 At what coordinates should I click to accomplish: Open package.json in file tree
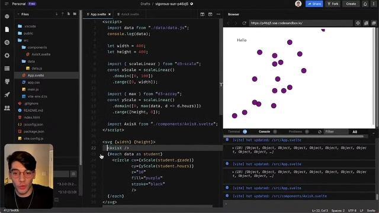pos(34,131)
